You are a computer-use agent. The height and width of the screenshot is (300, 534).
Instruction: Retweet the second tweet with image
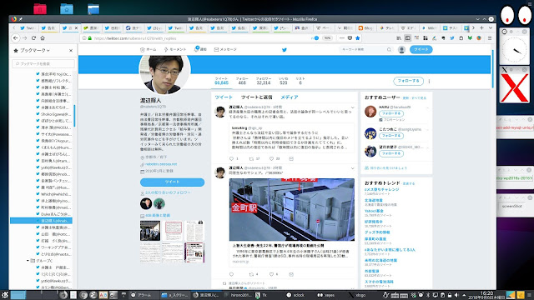[x=252, y=274]
